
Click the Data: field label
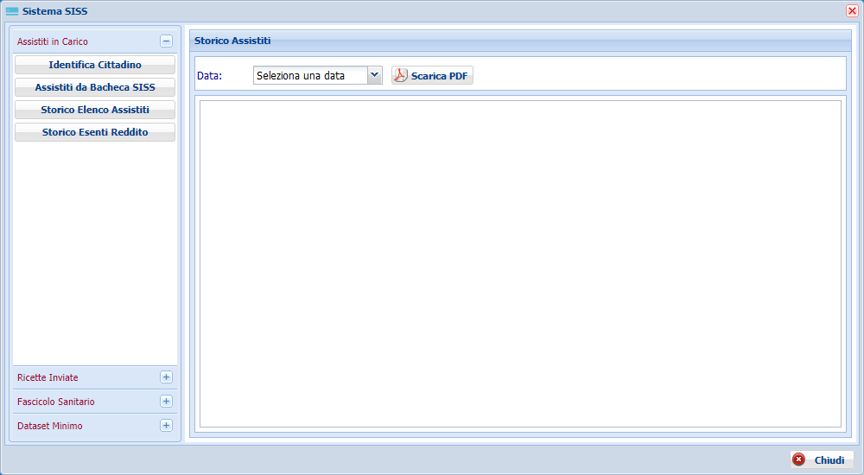pyautogui.click(x=209, y=76)
